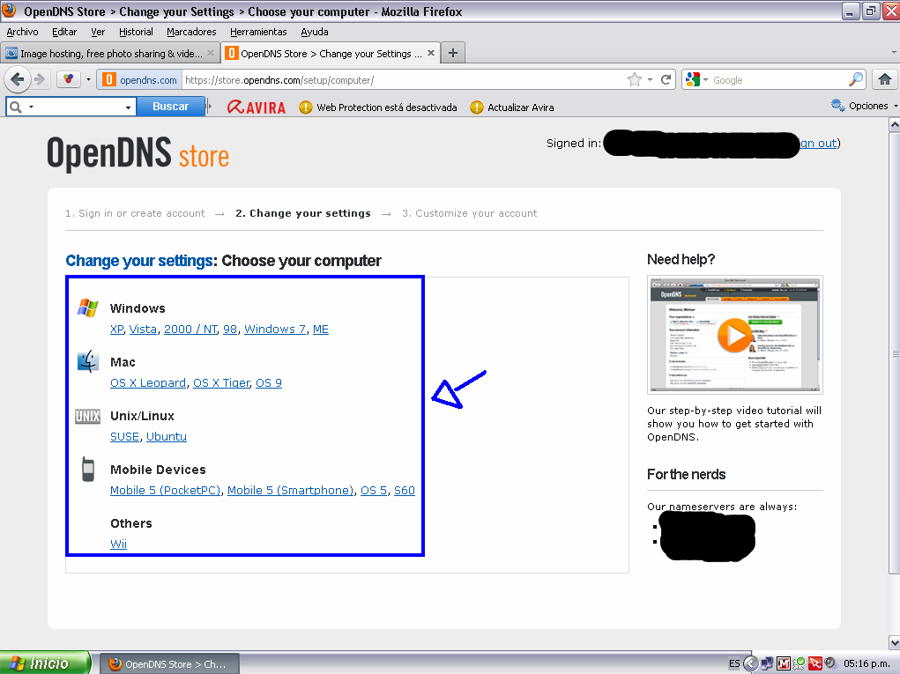Click the Gmail icon in system tray
Viewport: 900px width, 674px height.
[784, 663]
